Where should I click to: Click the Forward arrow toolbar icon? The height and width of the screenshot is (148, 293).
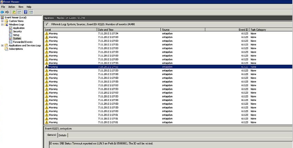(x=7, y=12)
